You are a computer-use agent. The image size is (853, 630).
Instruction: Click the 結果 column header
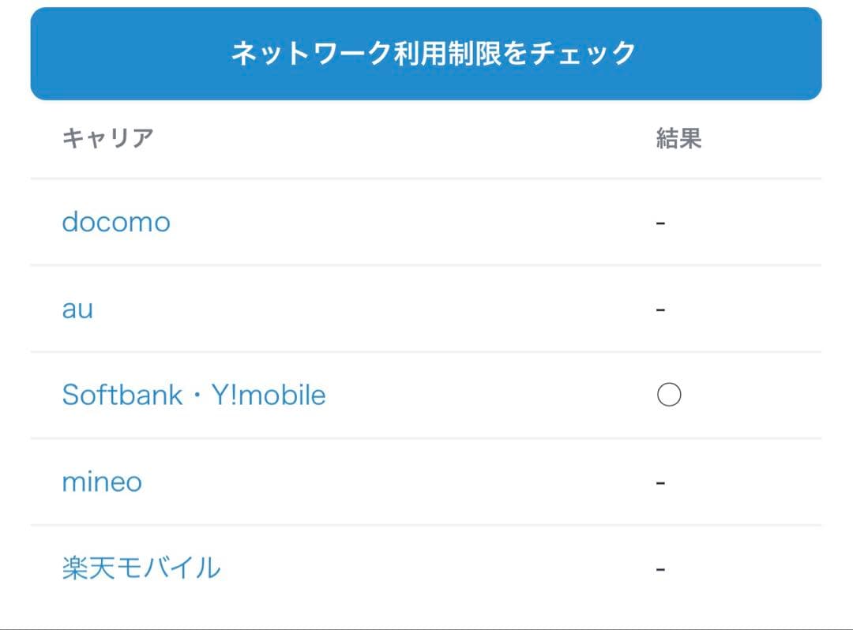[679, 138]
